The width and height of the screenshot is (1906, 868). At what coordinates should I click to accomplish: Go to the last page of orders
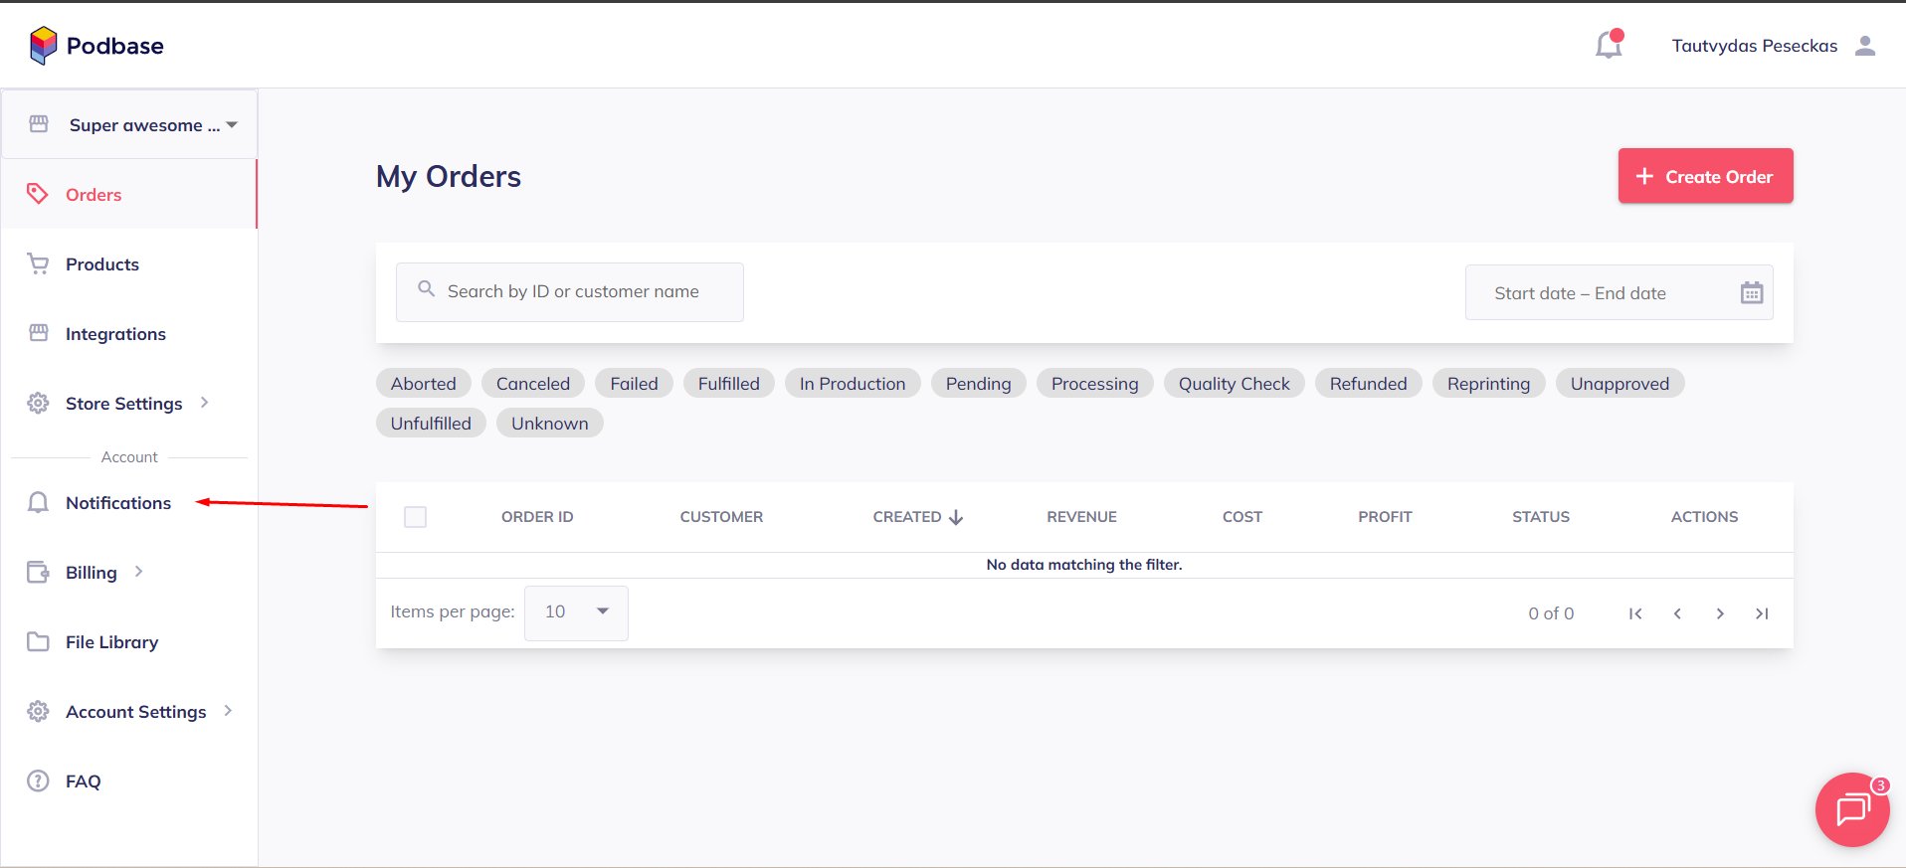pyautogui.click(x=1762, y=613)
